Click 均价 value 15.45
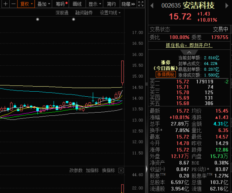Screen dimensions: 232x193 tap(222, 111)
